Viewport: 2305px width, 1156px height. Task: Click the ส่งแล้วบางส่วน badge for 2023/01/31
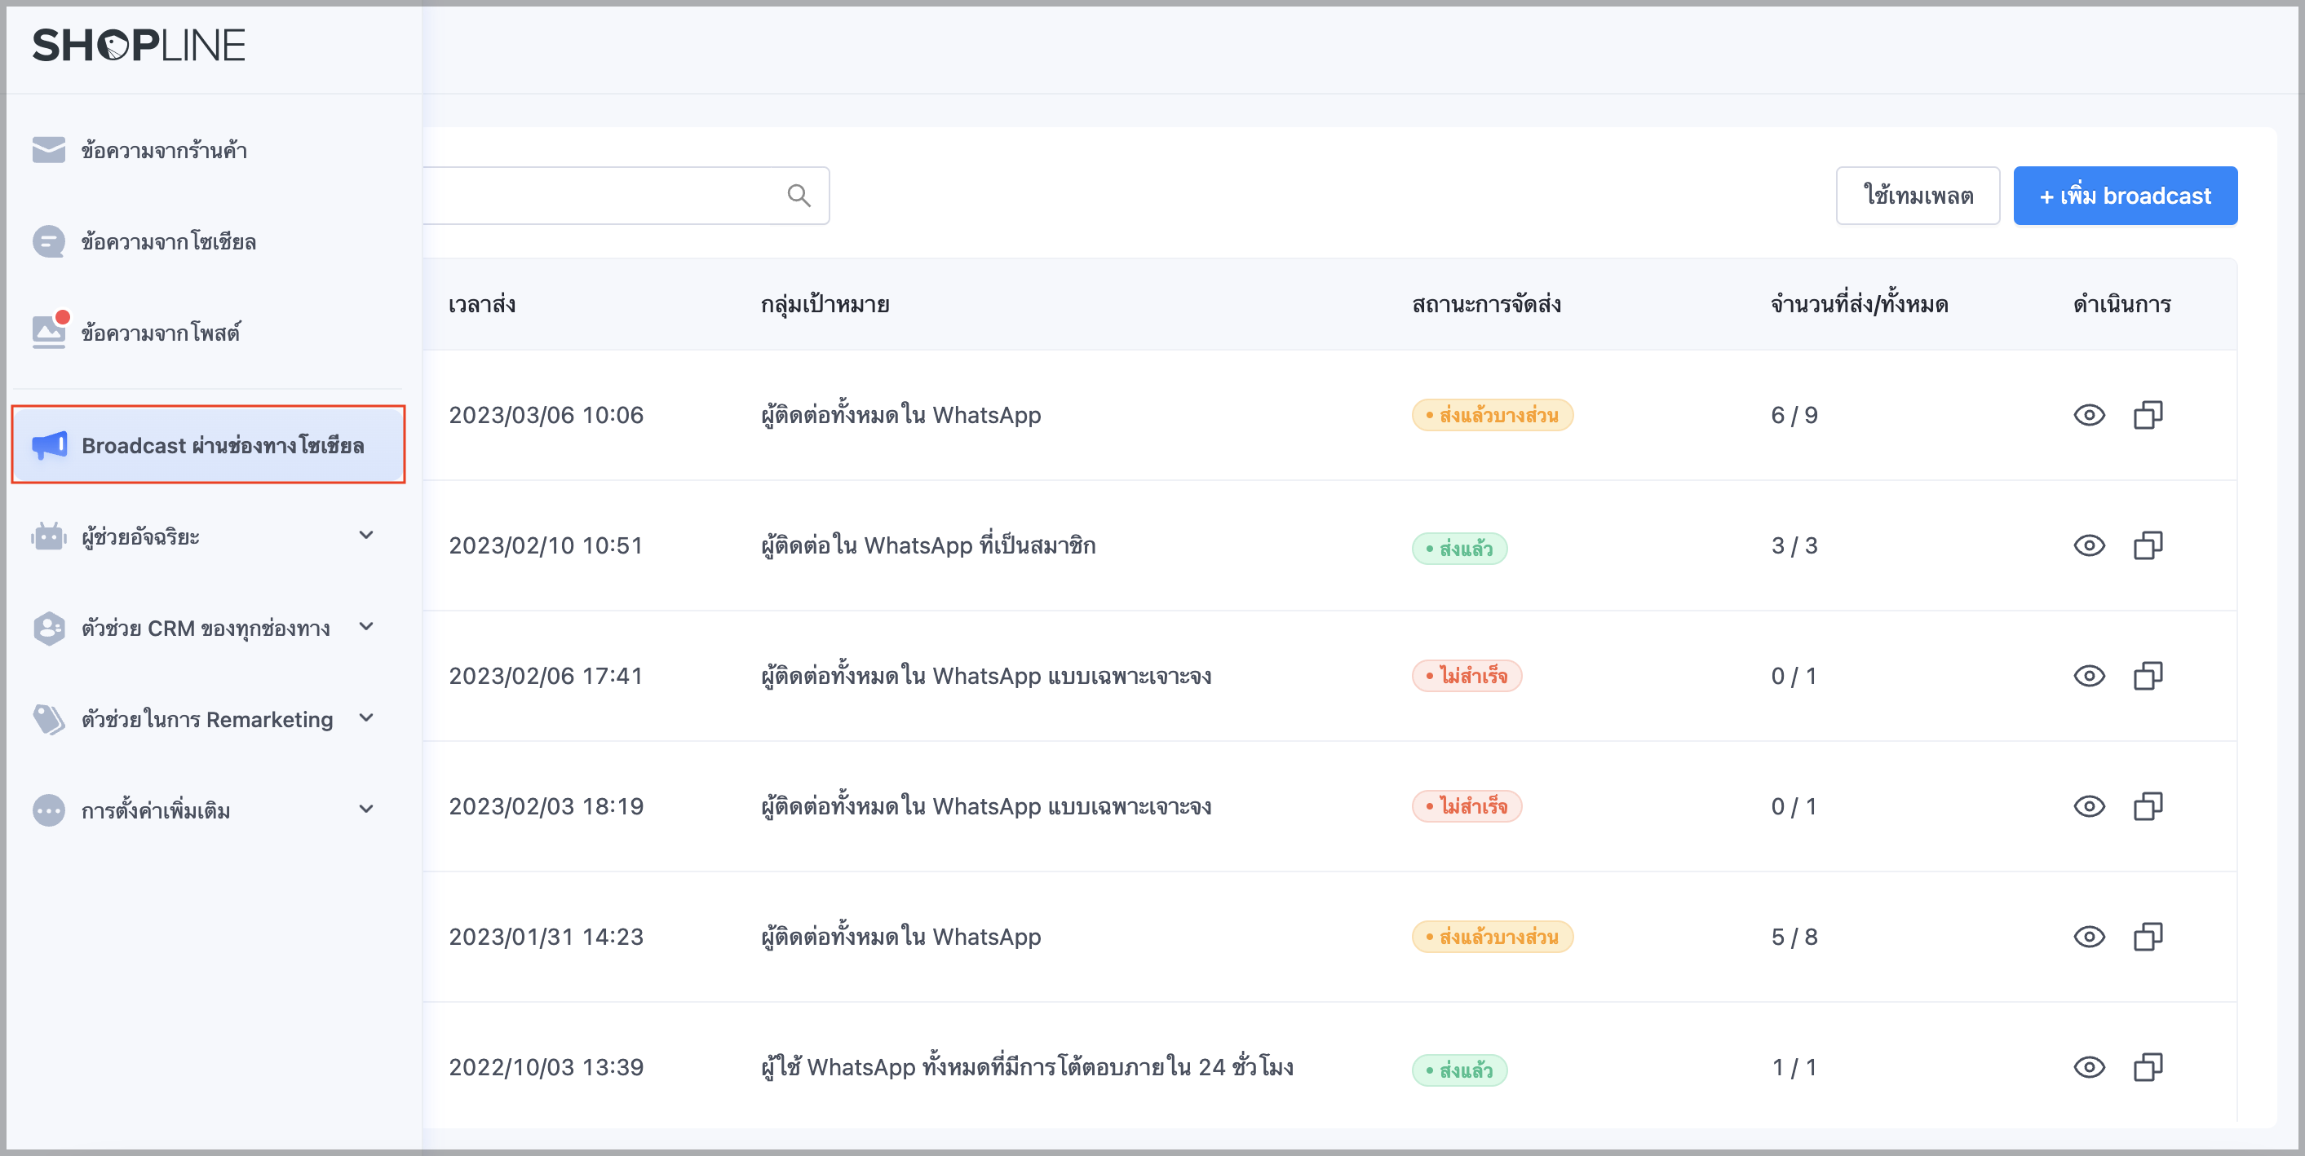pos(1493,937)
